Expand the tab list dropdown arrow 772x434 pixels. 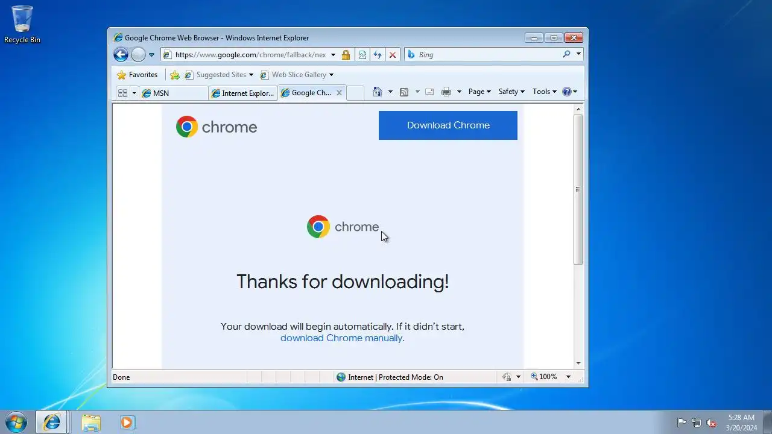134,93
